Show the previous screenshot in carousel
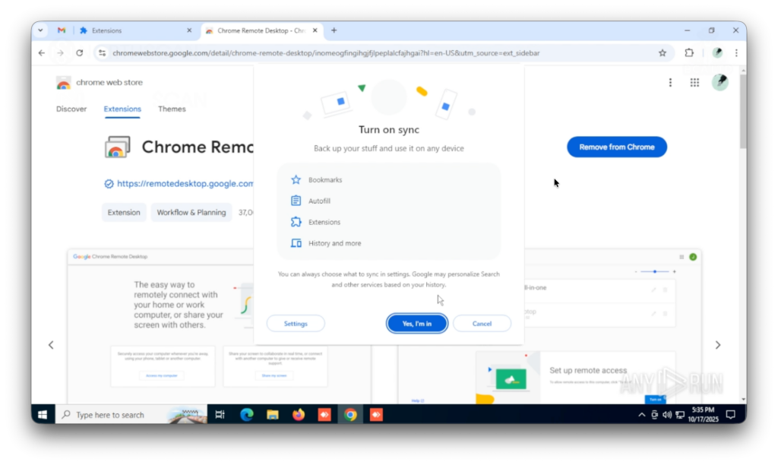The height and width of the screenshot is (465, 778). [x=51, y=345]
